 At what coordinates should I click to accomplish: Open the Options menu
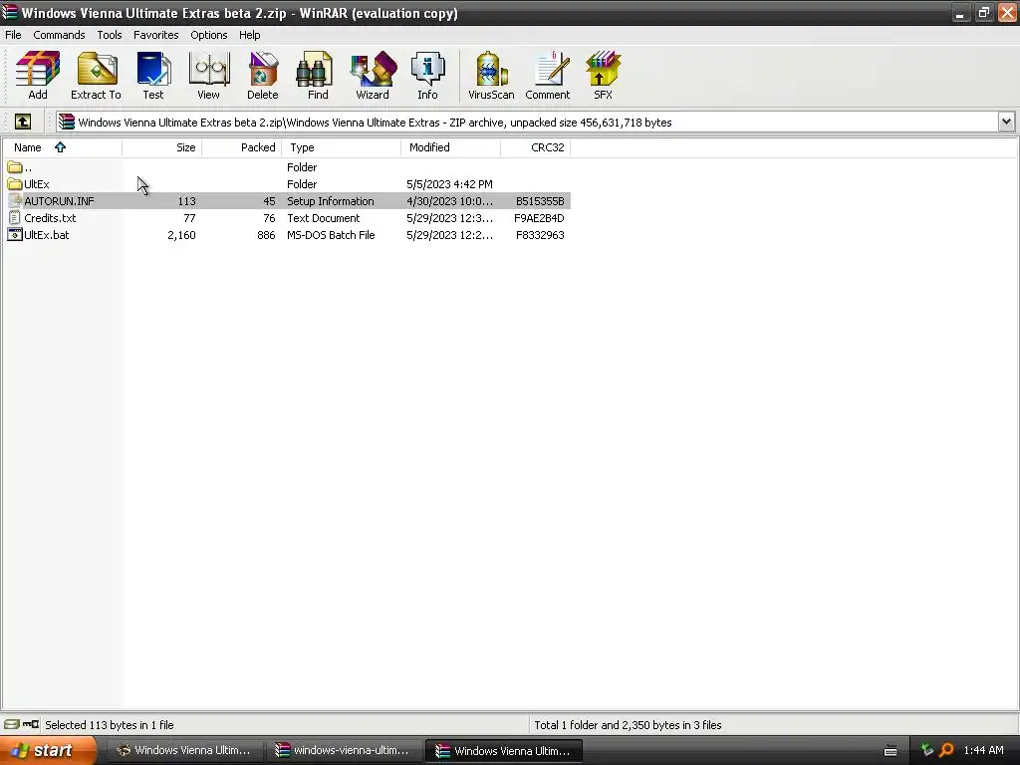[x=209, y=35]
